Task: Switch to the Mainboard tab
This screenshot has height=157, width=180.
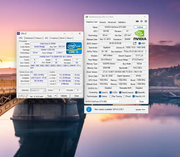Action: [29, 38]
